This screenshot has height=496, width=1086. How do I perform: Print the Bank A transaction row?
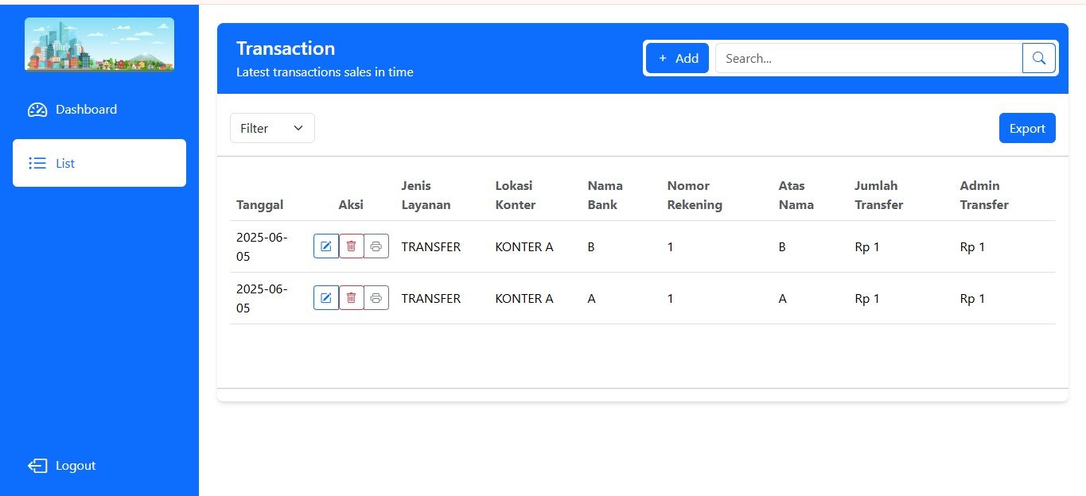coord(376,298)
